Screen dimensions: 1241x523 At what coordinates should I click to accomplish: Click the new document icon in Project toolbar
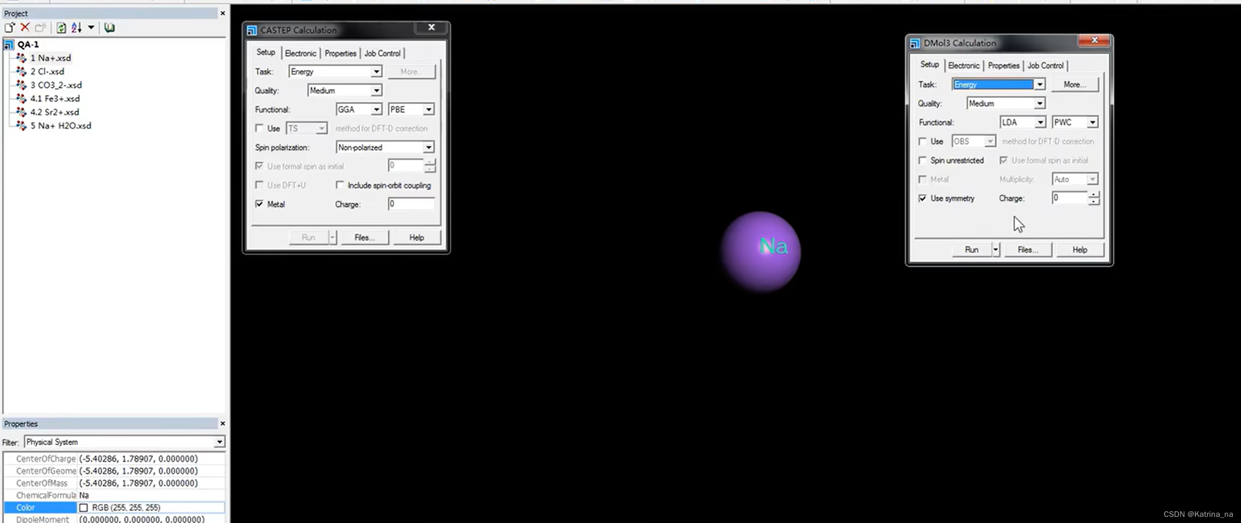click(10, 27)
